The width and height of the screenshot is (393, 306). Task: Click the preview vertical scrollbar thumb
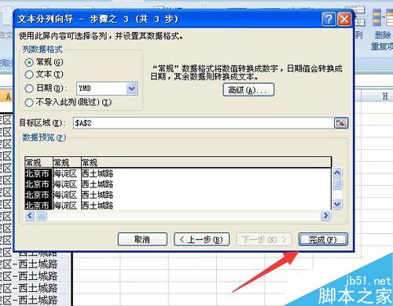coord(337,184)
